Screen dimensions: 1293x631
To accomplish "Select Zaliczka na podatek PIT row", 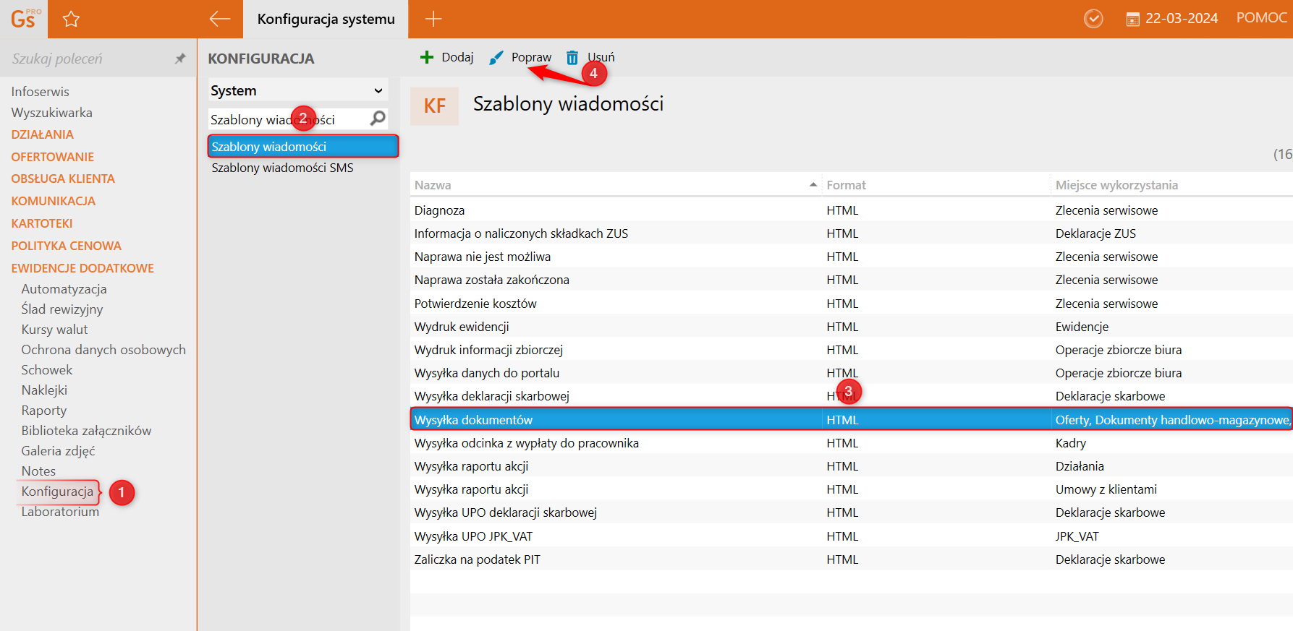I will pyautogui.click(x=851, y=559).
